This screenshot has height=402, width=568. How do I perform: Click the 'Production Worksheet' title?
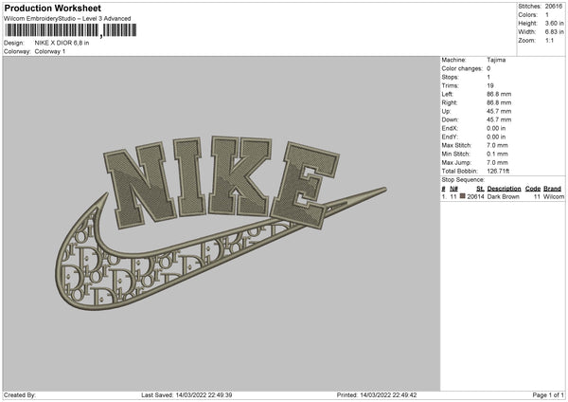click(53, 8)
